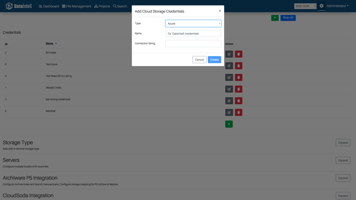The height and width of the screenshot is (200, 356).
Task: Select Test Read All no Listing name
Action: click(x=58, y=76)
